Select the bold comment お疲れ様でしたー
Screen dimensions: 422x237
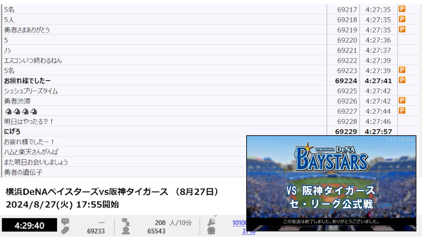27,81
